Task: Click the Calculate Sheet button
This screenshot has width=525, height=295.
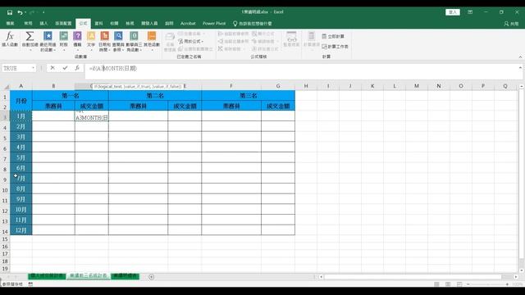Action: point(335,47)
